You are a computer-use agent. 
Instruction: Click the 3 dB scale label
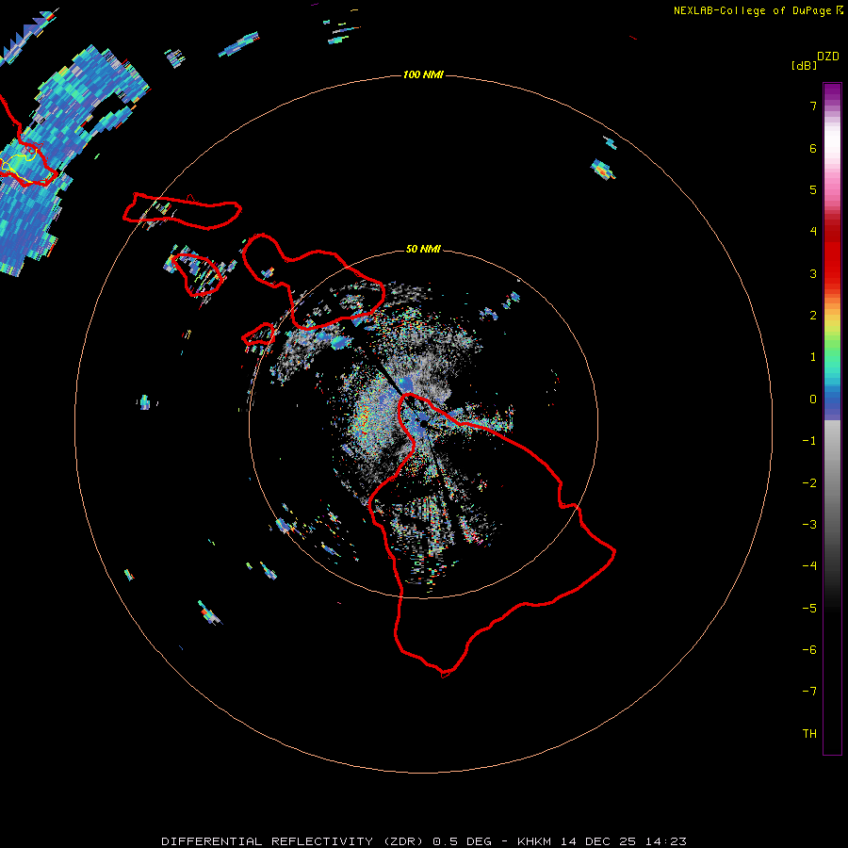[813, 273]
